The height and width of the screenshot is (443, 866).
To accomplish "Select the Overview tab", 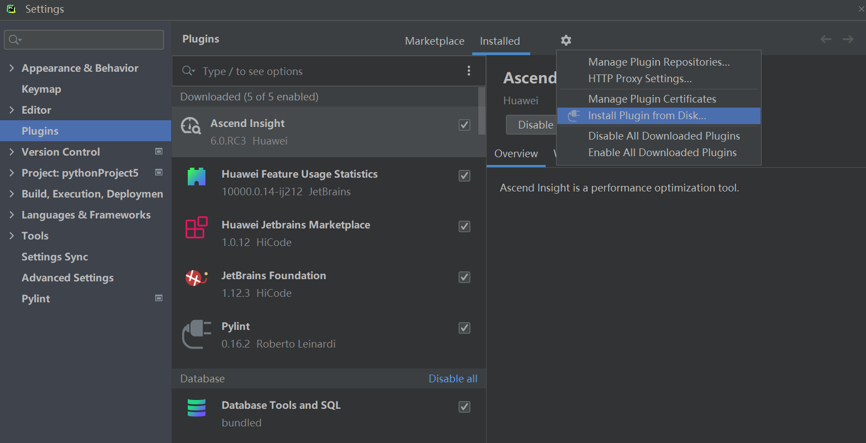I will tap(516, 153).
